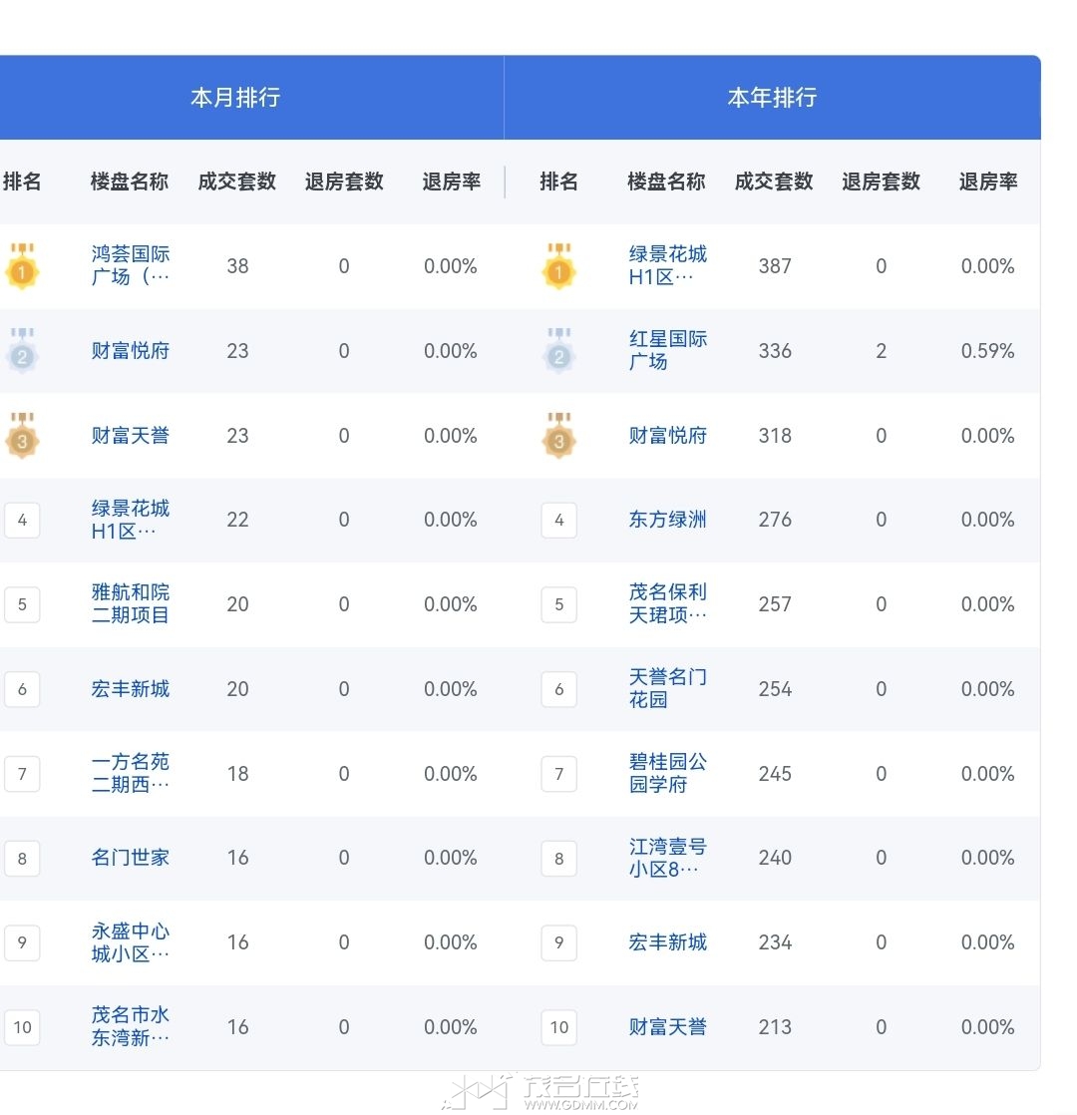Click the 退房率 header in yearly ranking

pos(987,182)
